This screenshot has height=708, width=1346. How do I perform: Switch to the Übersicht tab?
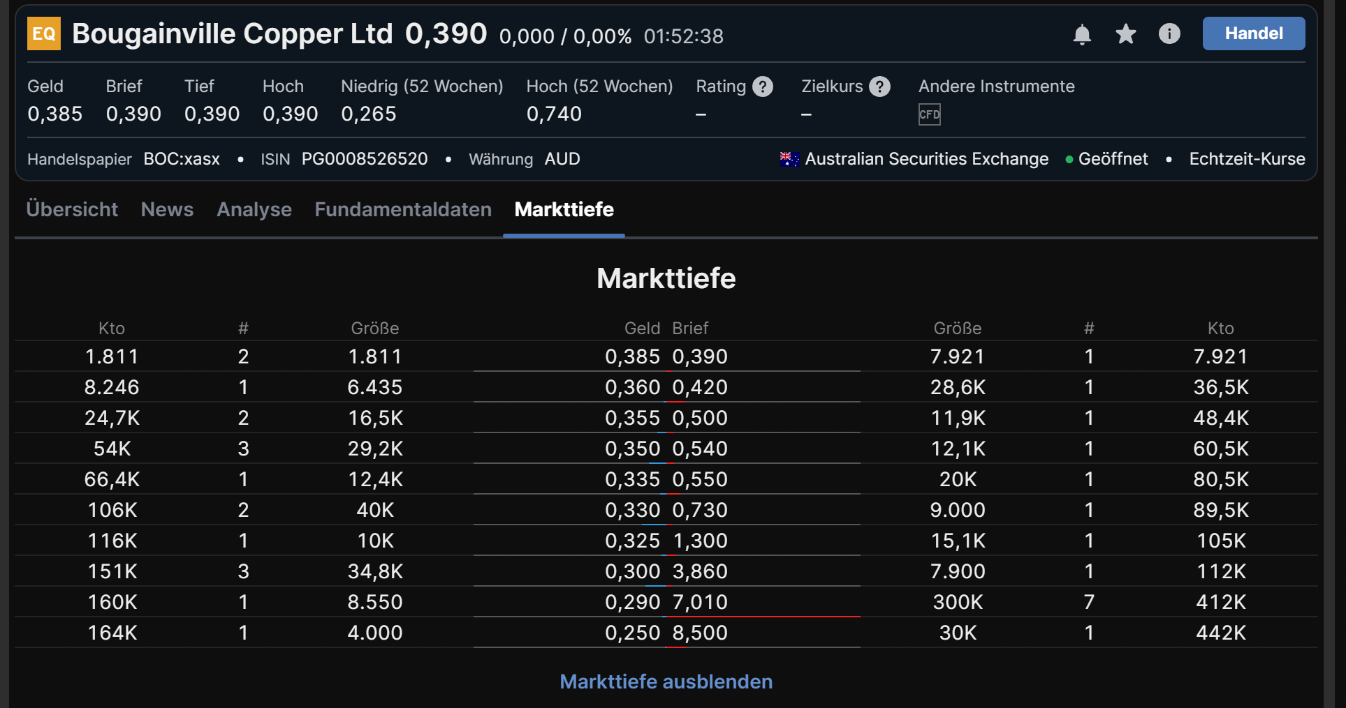(x=72, y=209)
